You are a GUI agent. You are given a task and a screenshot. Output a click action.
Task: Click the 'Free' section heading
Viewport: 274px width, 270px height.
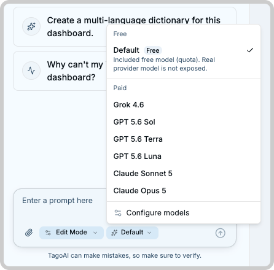tap(120, 34)
